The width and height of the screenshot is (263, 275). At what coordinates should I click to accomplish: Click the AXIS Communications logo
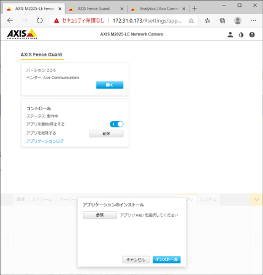pos(22,34)
